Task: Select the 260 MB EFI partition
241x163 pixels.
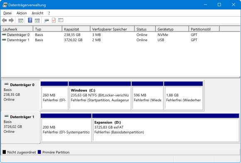Action: click(x=54, y=96)
